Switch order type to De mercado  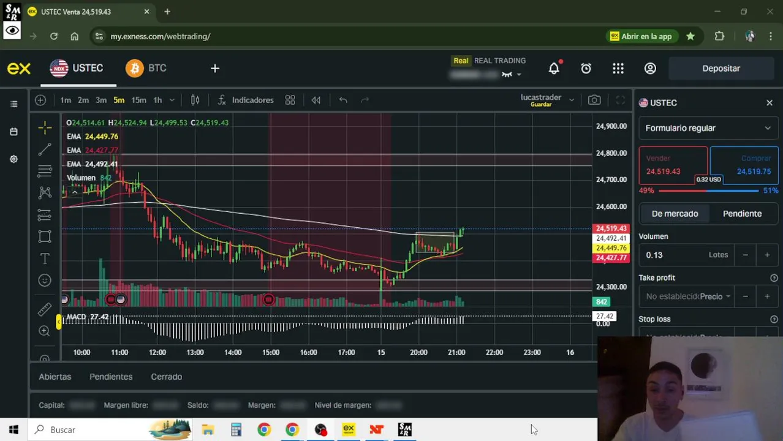pyautogui.click(x=675, y=214)
